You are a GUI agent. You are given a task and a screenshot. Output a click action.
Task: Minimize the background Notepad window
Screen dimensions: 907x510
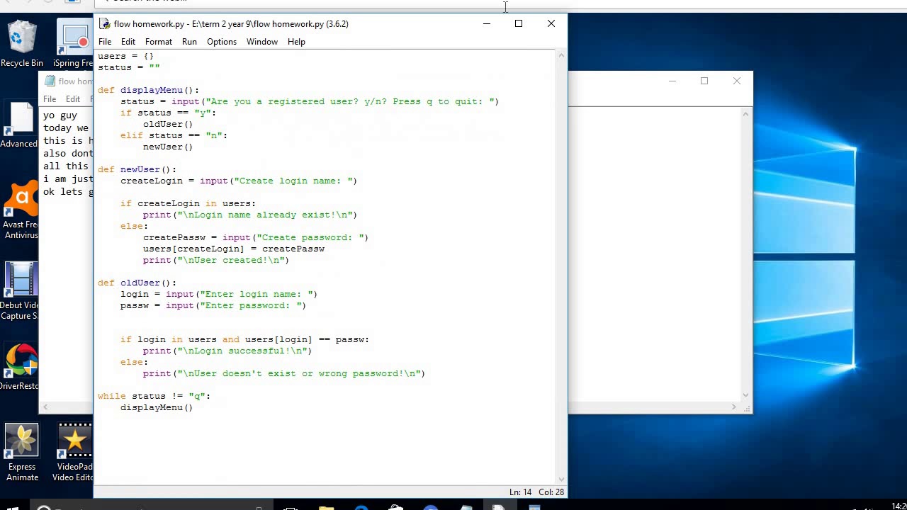pyautogui.click(x=672, y=81)
